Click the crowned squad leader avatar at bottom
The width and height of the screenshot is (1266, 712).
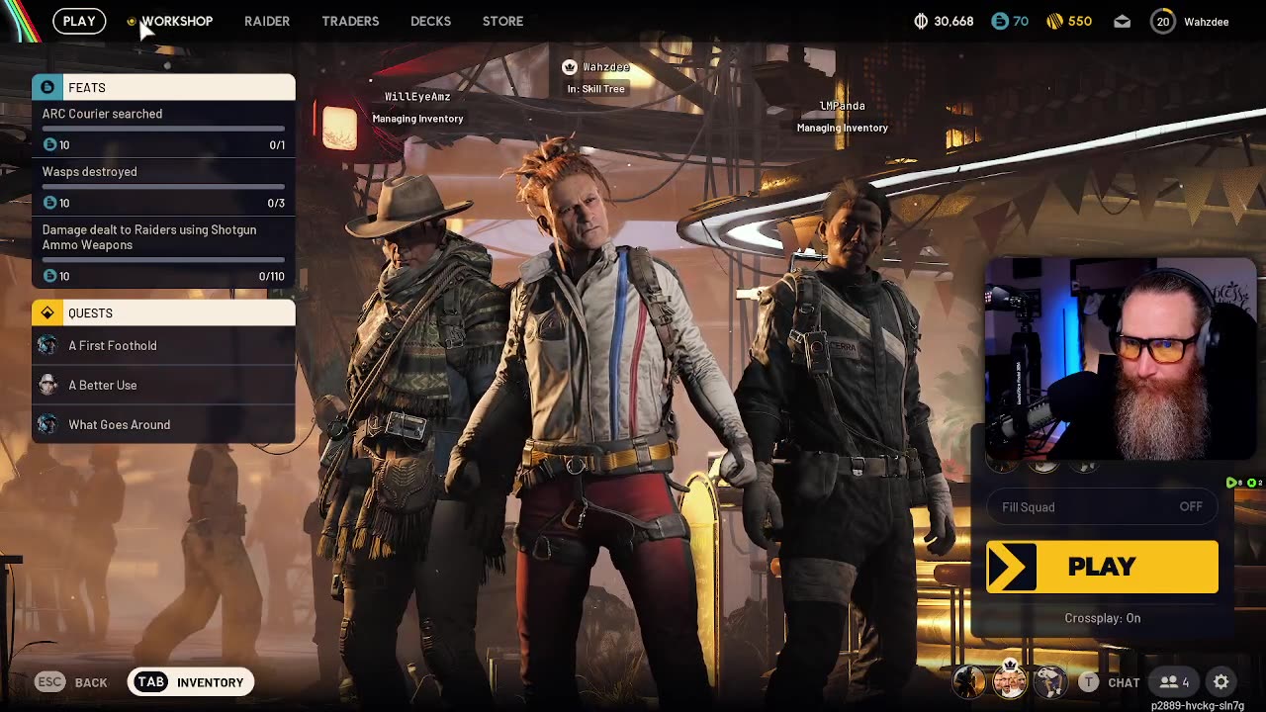coord(1010,680)
